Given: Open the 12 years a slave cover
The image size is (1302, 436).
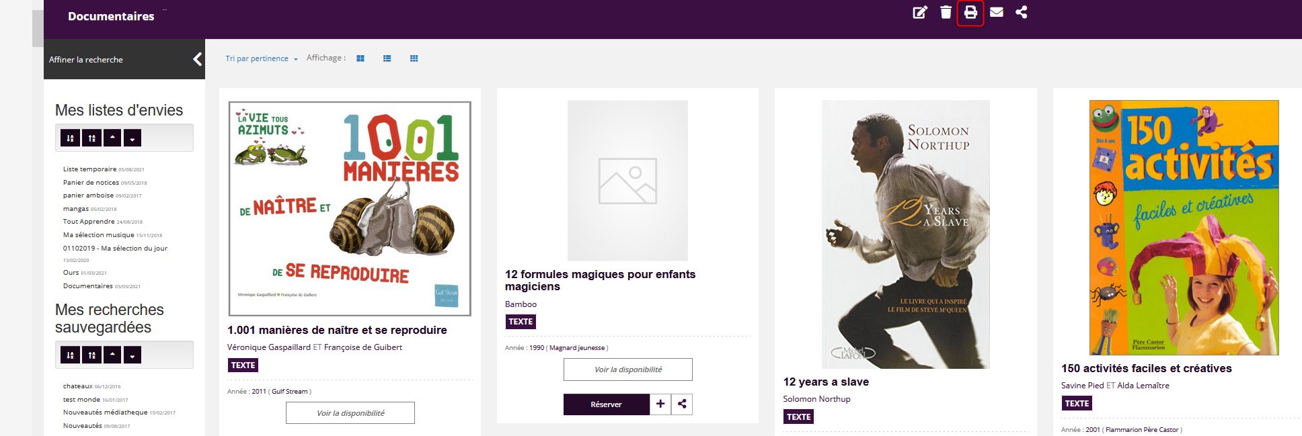Looking at the screenshot, I should (x=905, y=234).
